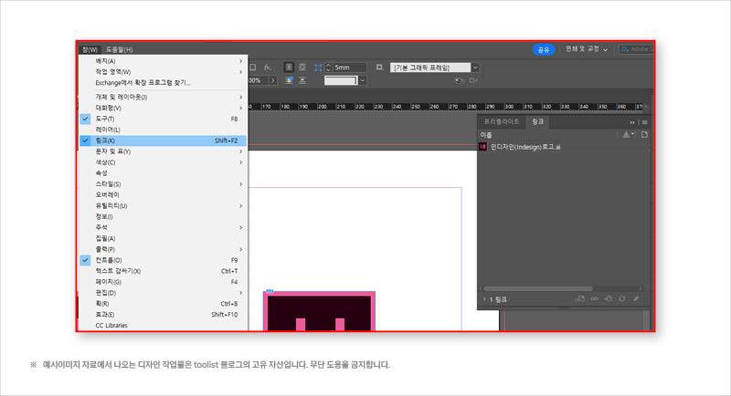731x396 pixels.
Task: Click the corner options icon
Action: pyautogui.click(x=318, y=68)
